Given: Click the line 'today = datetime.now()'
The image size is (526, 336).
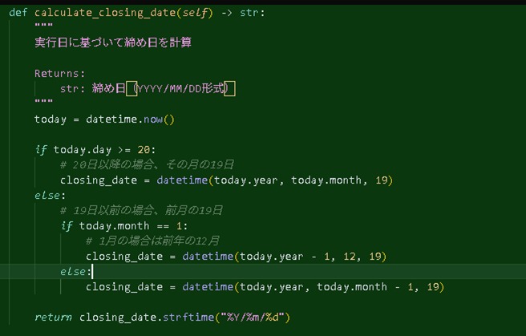Looking at the screenshot, I should [104, 119].
